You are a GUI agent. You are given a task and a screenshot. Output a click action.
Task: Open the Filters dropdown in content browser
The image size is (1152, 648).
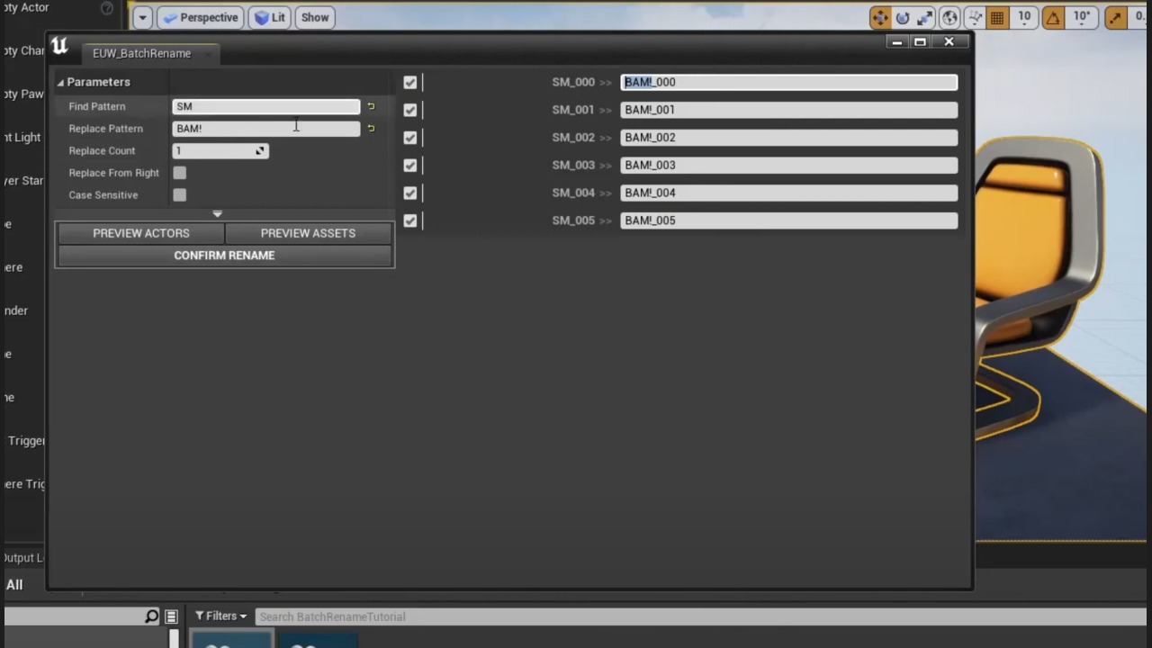coord(220,616)
